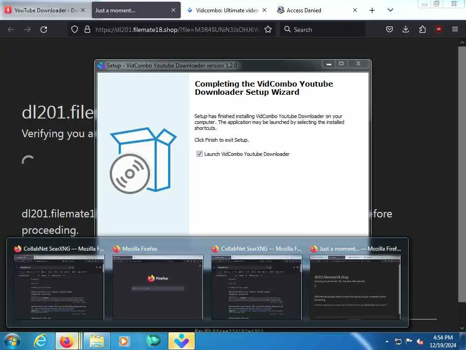
Task: Open Windows Explorer from the taskbar
Action: (97, 341)
